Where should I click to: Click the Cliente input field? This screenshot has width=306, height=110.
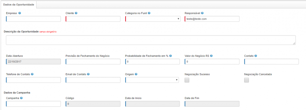[93, 19]
